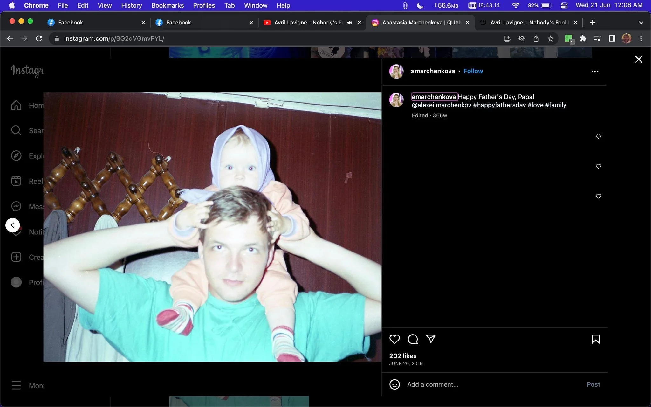Close the post overlay with X
The height and width of the screenshot is (407, 651).
point(639,59)
